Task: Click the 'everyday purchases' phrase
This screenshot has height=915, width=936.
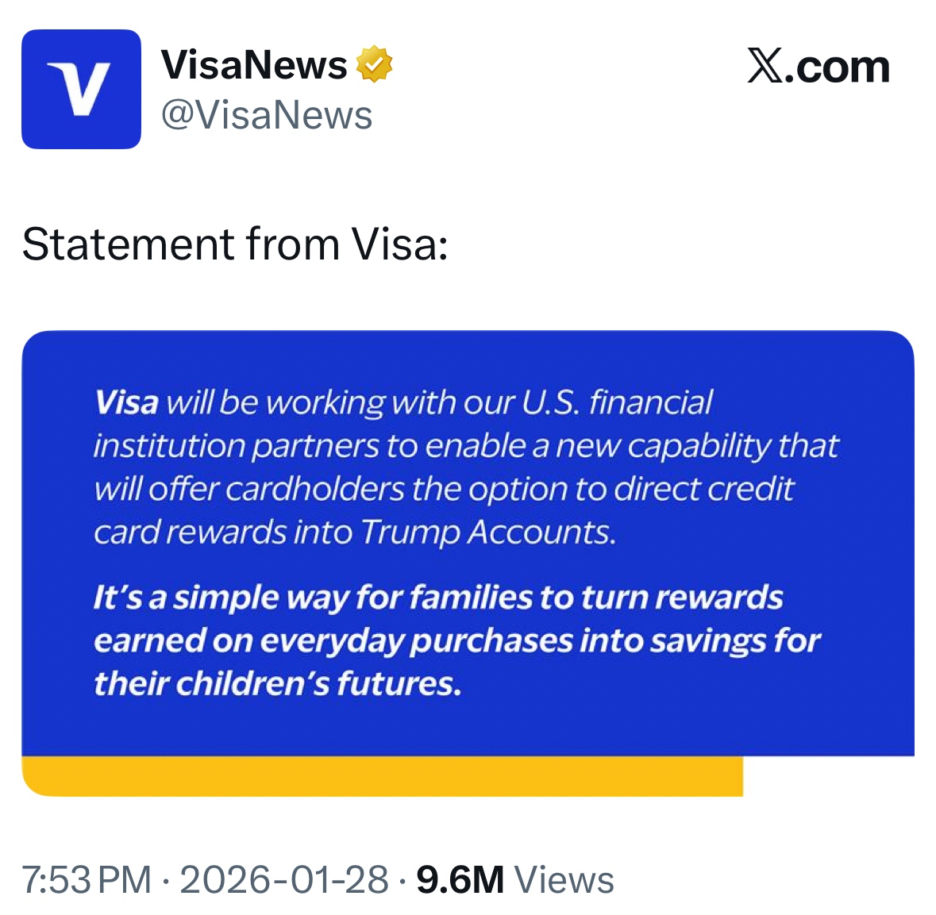Action: (x=415, y=640)
